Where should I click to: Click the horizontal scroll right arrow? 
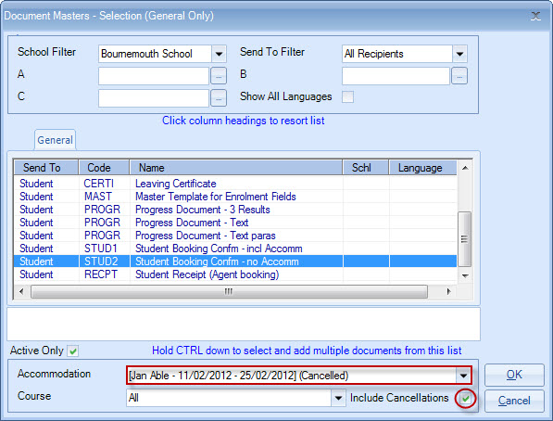click(x=448, y=292)
